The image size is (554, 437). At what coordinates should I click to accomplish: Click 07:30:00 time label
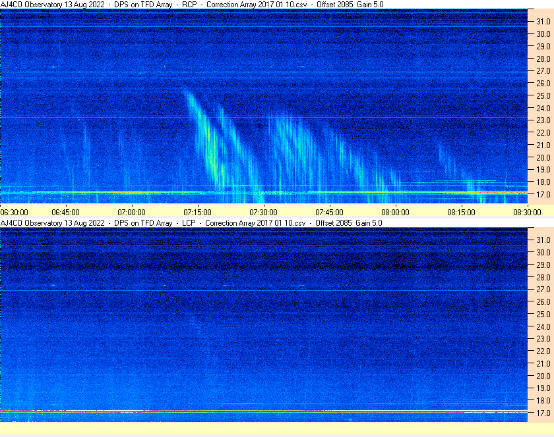pos(264,213)
